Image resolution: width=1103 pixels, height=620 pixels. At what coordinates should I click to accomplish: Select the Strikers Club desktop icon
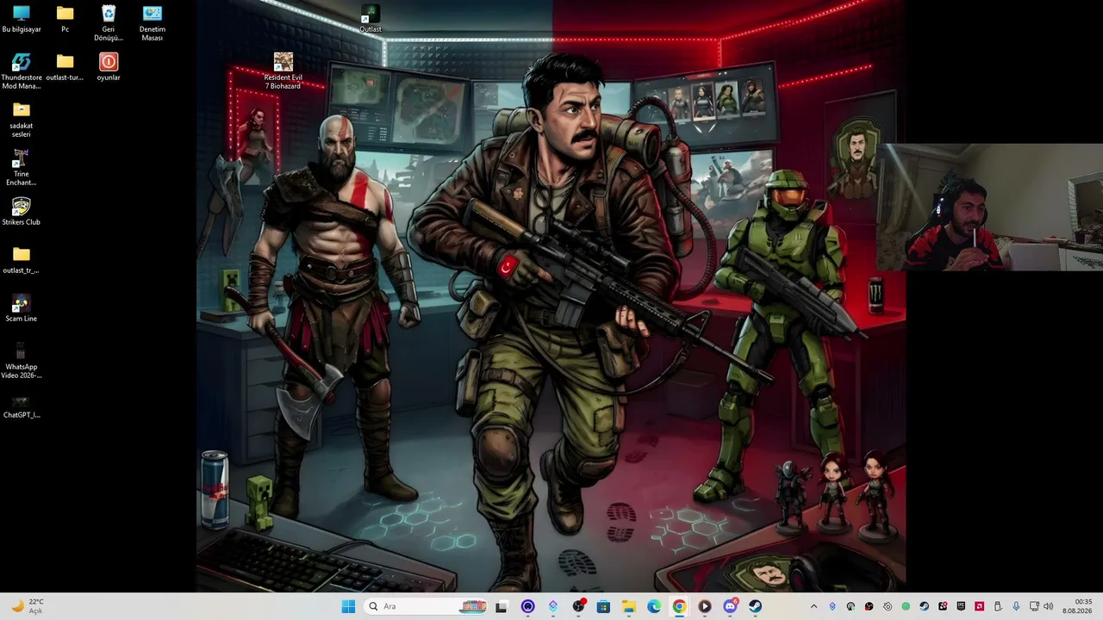click(x=22, y=212)
